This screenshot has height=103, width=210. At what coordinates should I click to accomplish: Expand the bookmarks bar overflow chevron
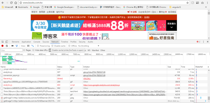(206, 7)
